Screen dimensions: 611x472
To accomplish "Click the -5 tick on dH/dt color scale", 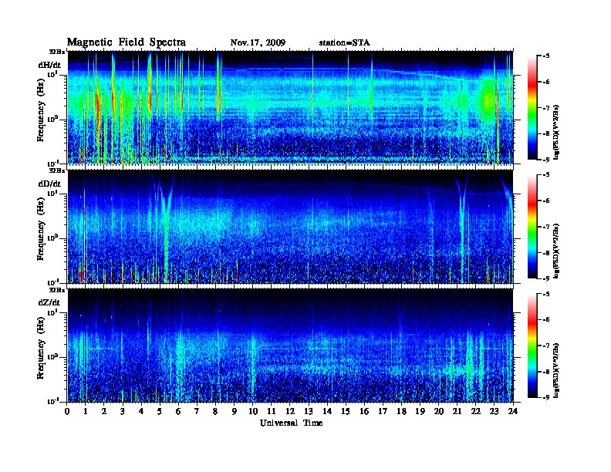I will pyautogui.click(x=546, y=56).
